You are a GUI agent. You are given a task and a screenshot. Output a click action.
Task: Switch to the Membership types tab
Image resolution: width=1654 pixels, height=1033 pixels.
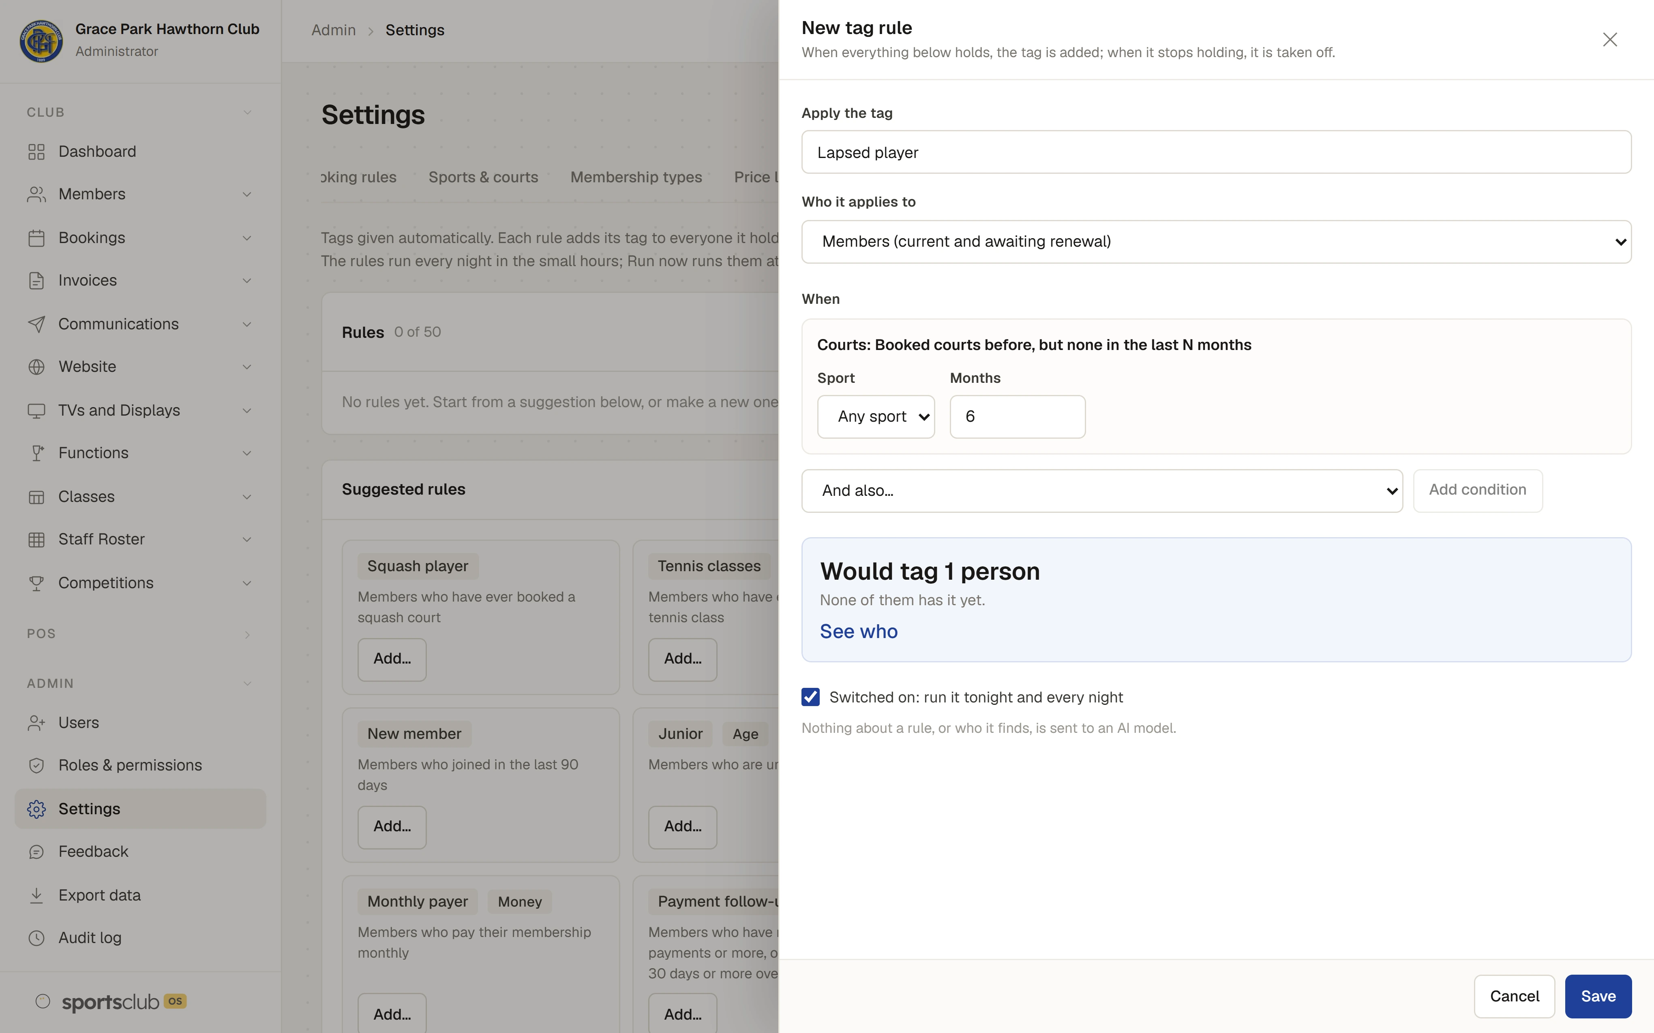tap(636, 177)
